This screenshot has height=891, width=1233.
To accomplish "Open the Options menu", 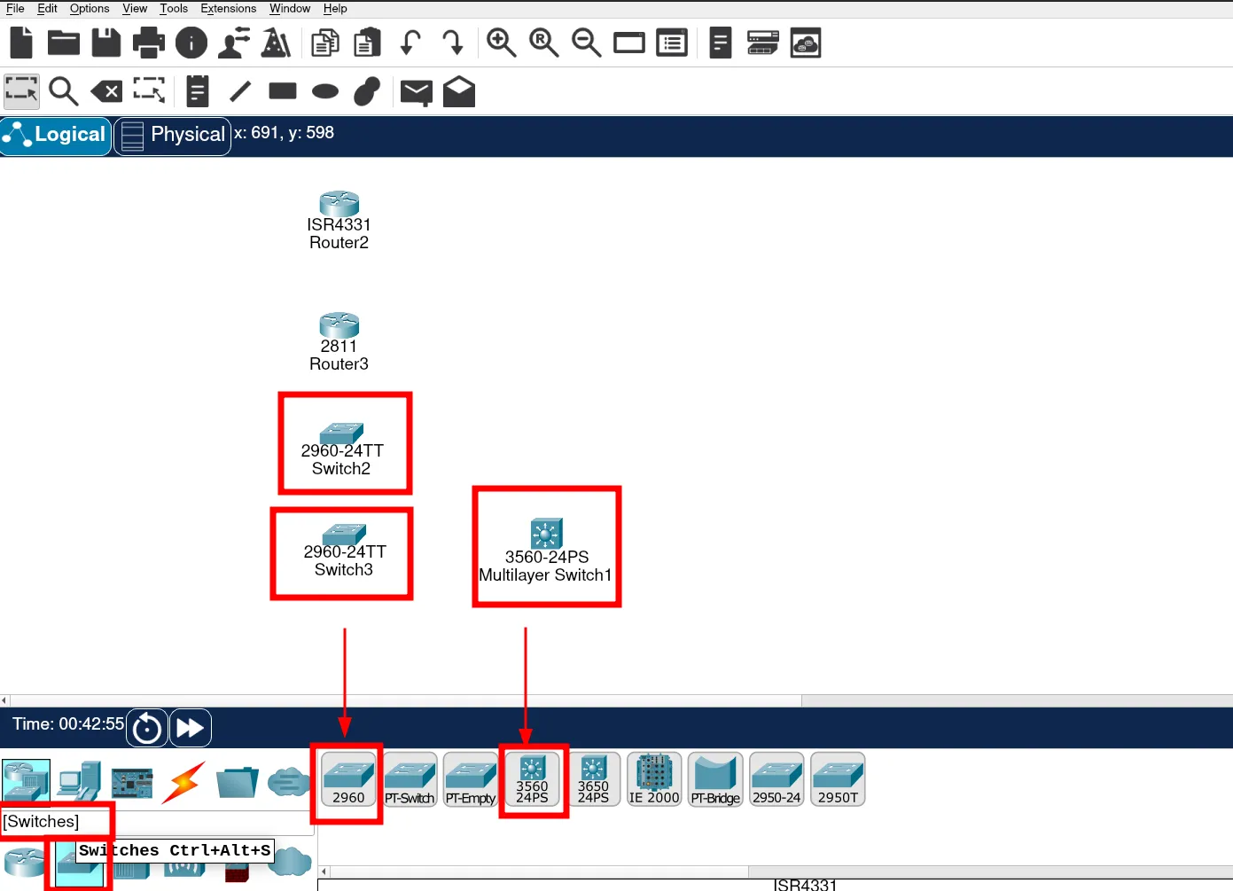I will point(90,9).
